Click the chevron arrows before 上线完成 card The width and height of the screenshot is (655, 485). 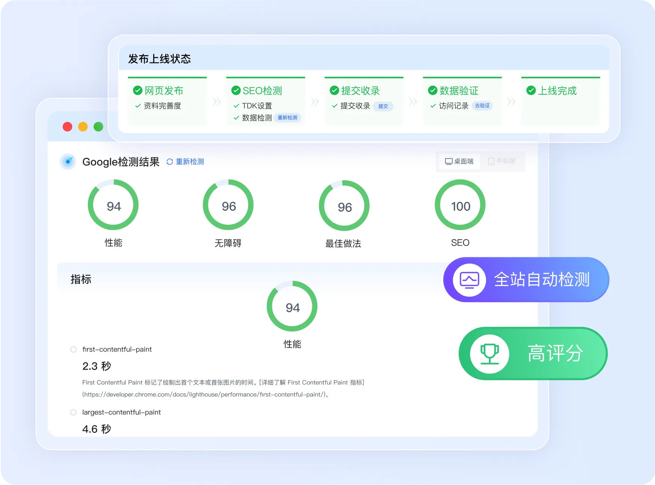511,101
